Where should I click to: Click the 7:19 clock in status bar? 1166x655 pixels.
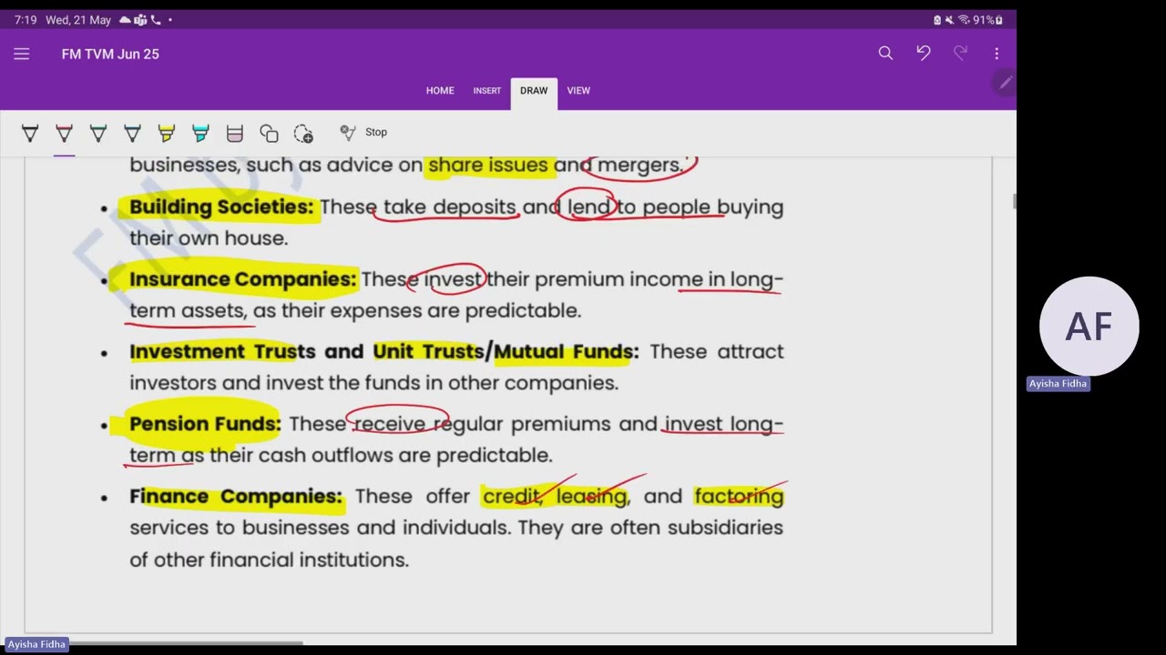[x=25, y=20]
